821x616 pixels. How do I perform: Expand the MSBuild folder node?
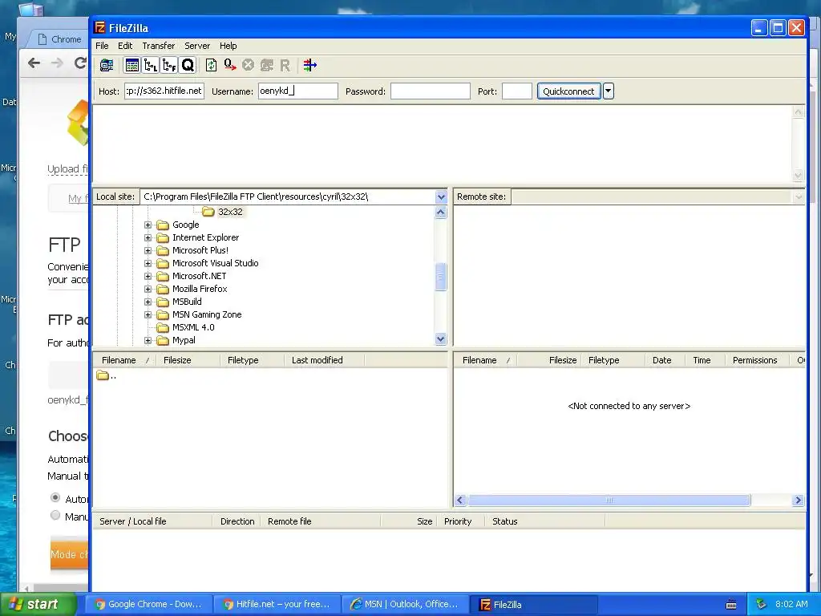[148, 302]
